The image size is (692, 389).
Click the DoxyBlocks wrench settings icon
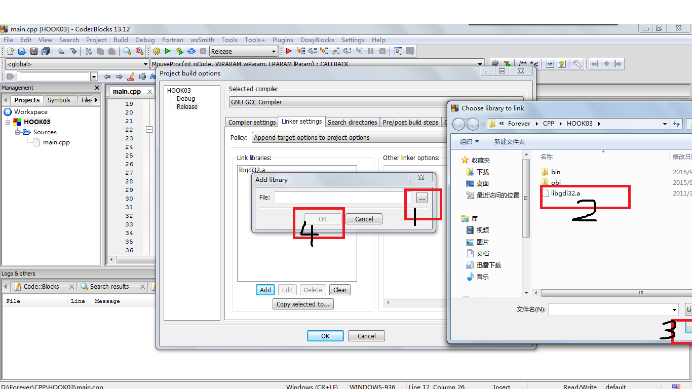[x=577, y=64]
